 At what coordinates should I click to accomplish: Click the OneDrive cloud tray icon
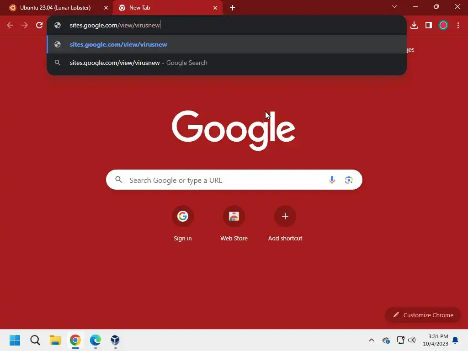(386, 340)
